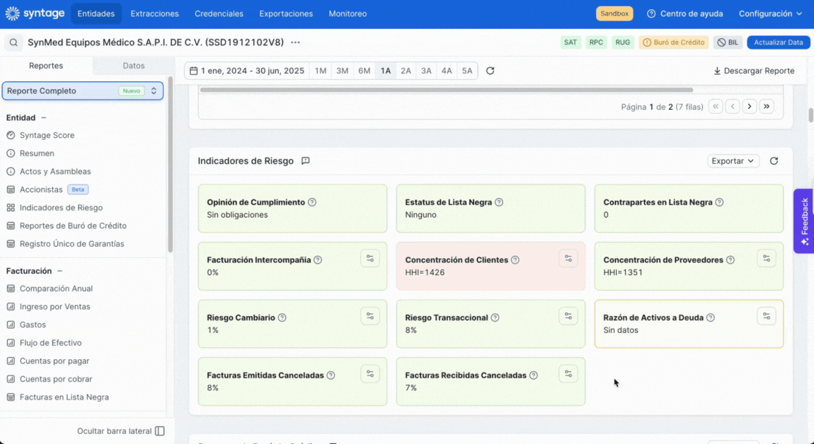Open the Exportaciones menu
The height and width of the screenshot is (444, 814).
286,13
